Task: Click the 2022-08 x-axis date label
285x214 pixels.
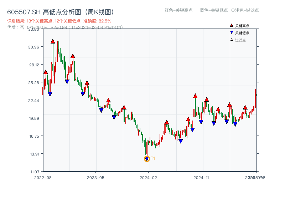Action: [43, 178]
